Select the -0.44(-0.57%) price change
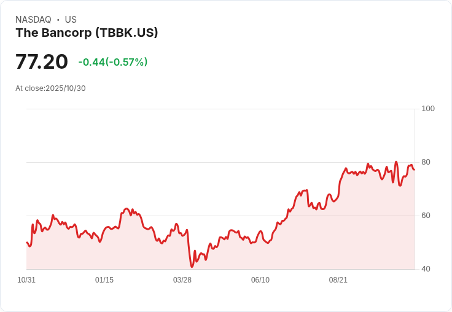Image resolution: width=452 pixels, height=312 pixels. click(113, 62)
